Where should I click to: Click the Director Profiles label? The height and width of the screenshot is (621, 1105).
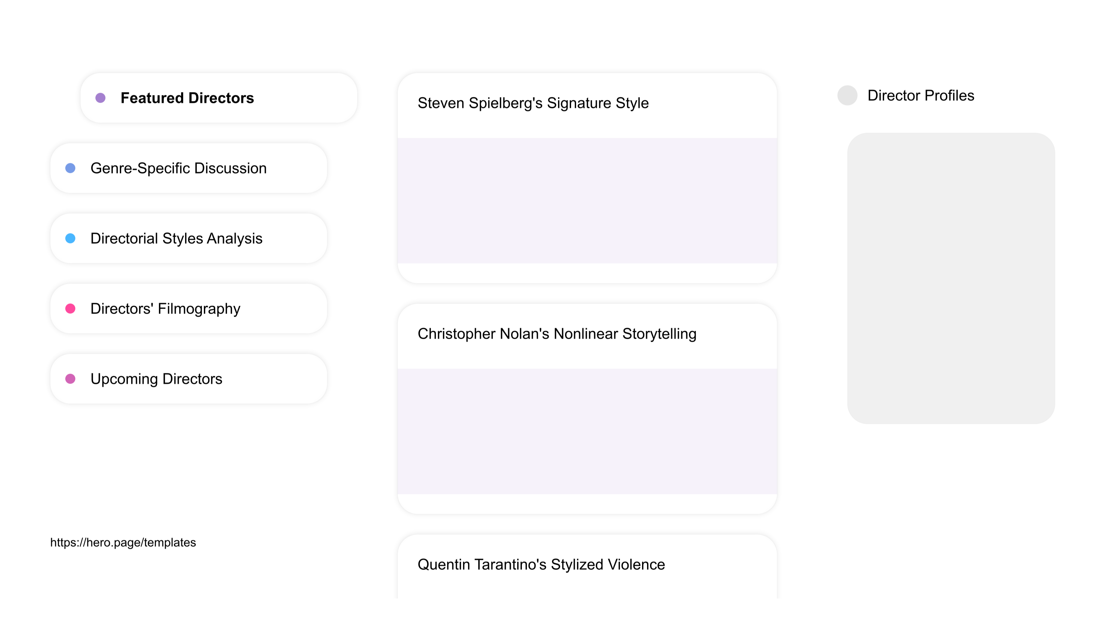coord(921,96)
